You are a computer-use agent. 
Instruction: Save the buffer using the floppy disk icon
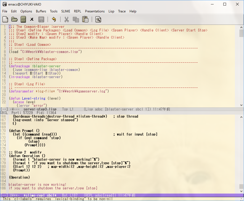coord(41,19)
